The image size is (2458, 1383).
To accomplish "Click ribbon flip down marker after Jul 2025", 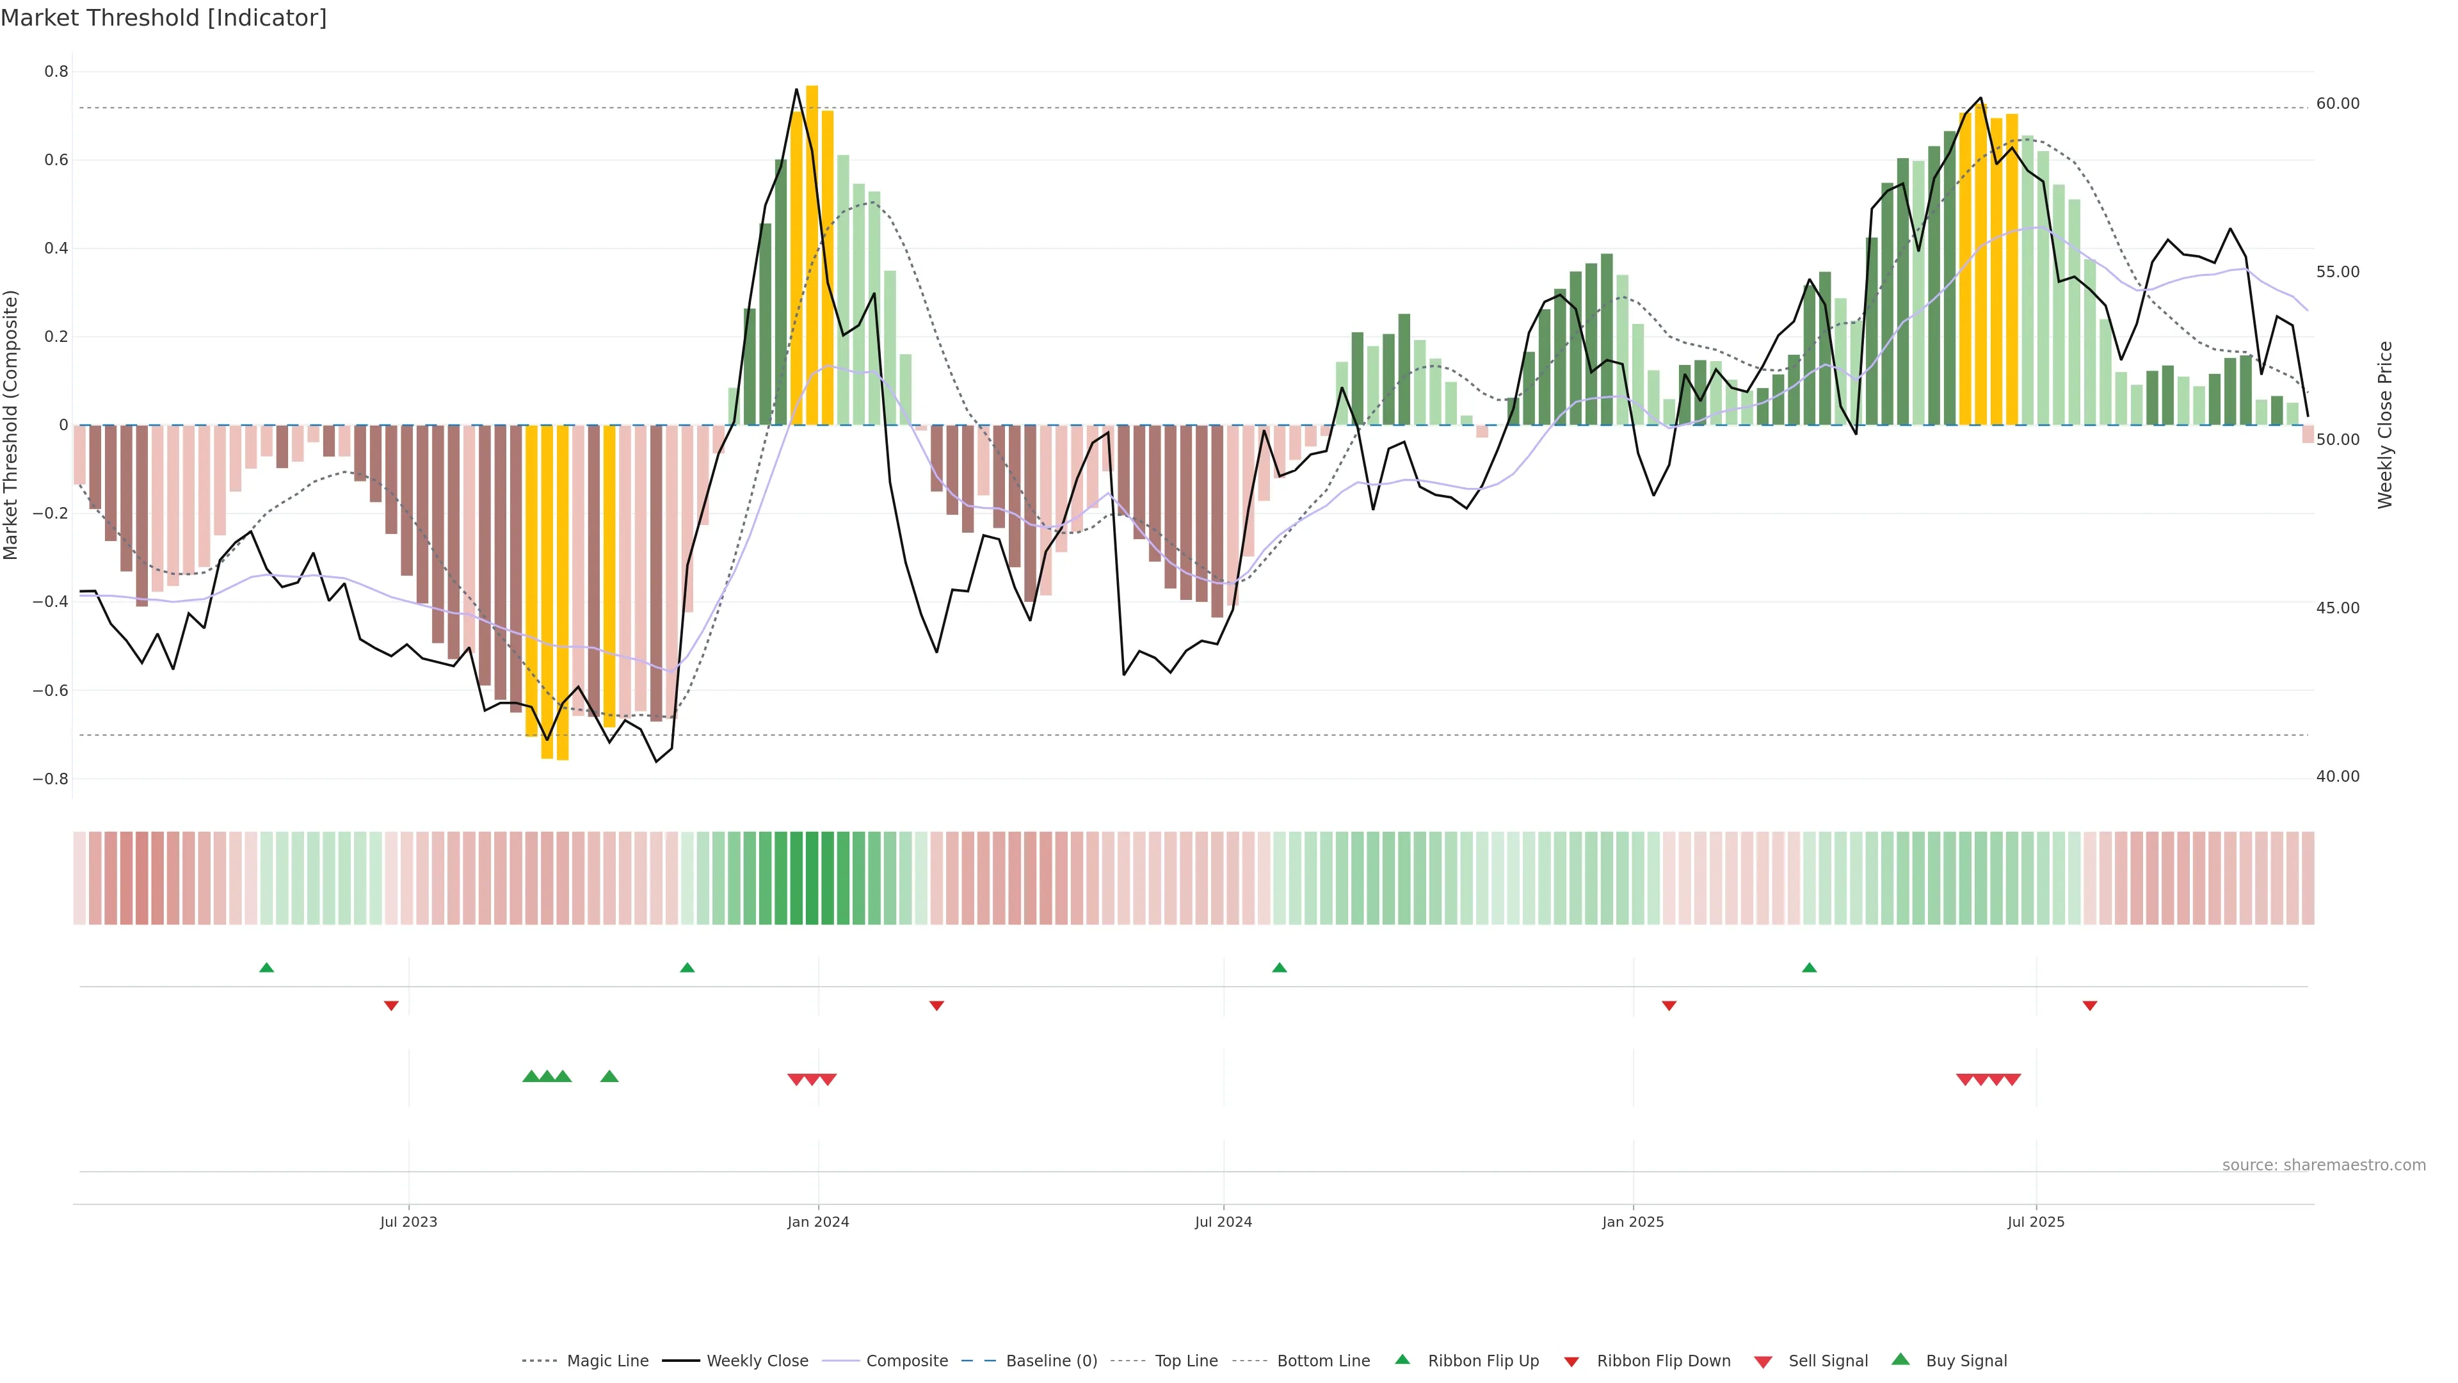I will pyautogui.click(x=2090, y=1006).
